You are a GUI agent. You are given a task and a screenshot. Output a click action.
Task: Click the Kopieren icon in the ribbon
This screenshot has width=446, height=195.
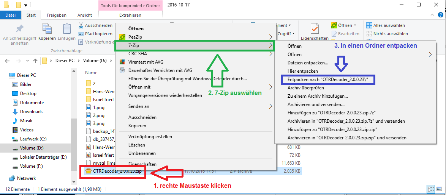(47, 29)
